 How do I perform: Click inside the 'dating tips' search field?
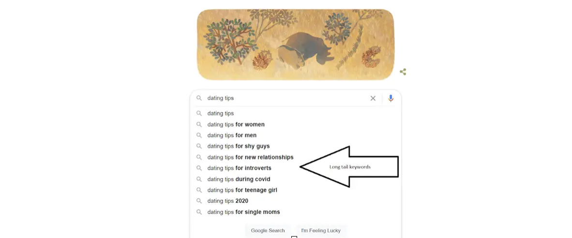[286, 98]
